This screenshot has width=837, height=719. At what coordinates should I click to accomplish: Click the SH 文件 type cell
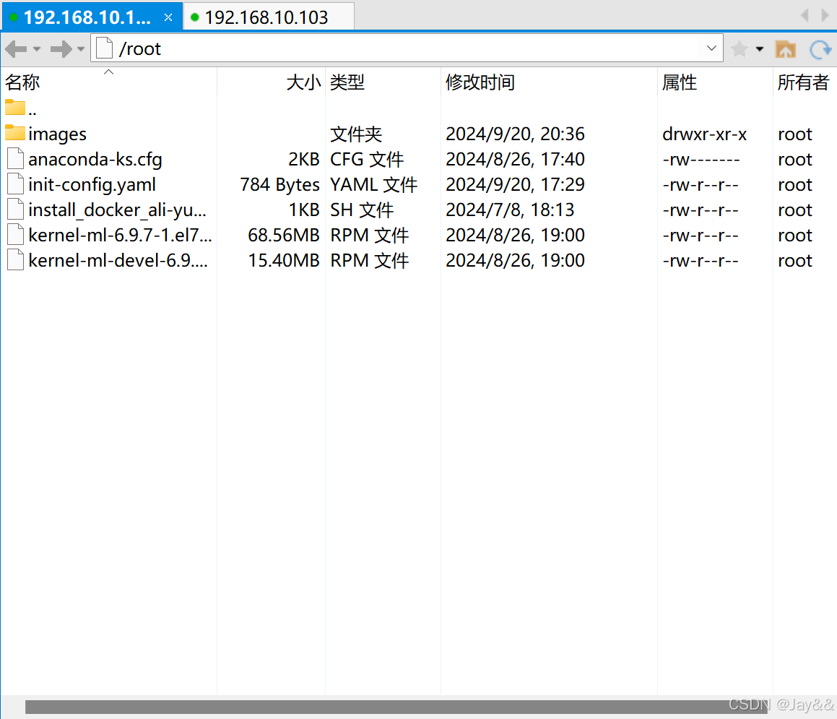tap(361, 210)
